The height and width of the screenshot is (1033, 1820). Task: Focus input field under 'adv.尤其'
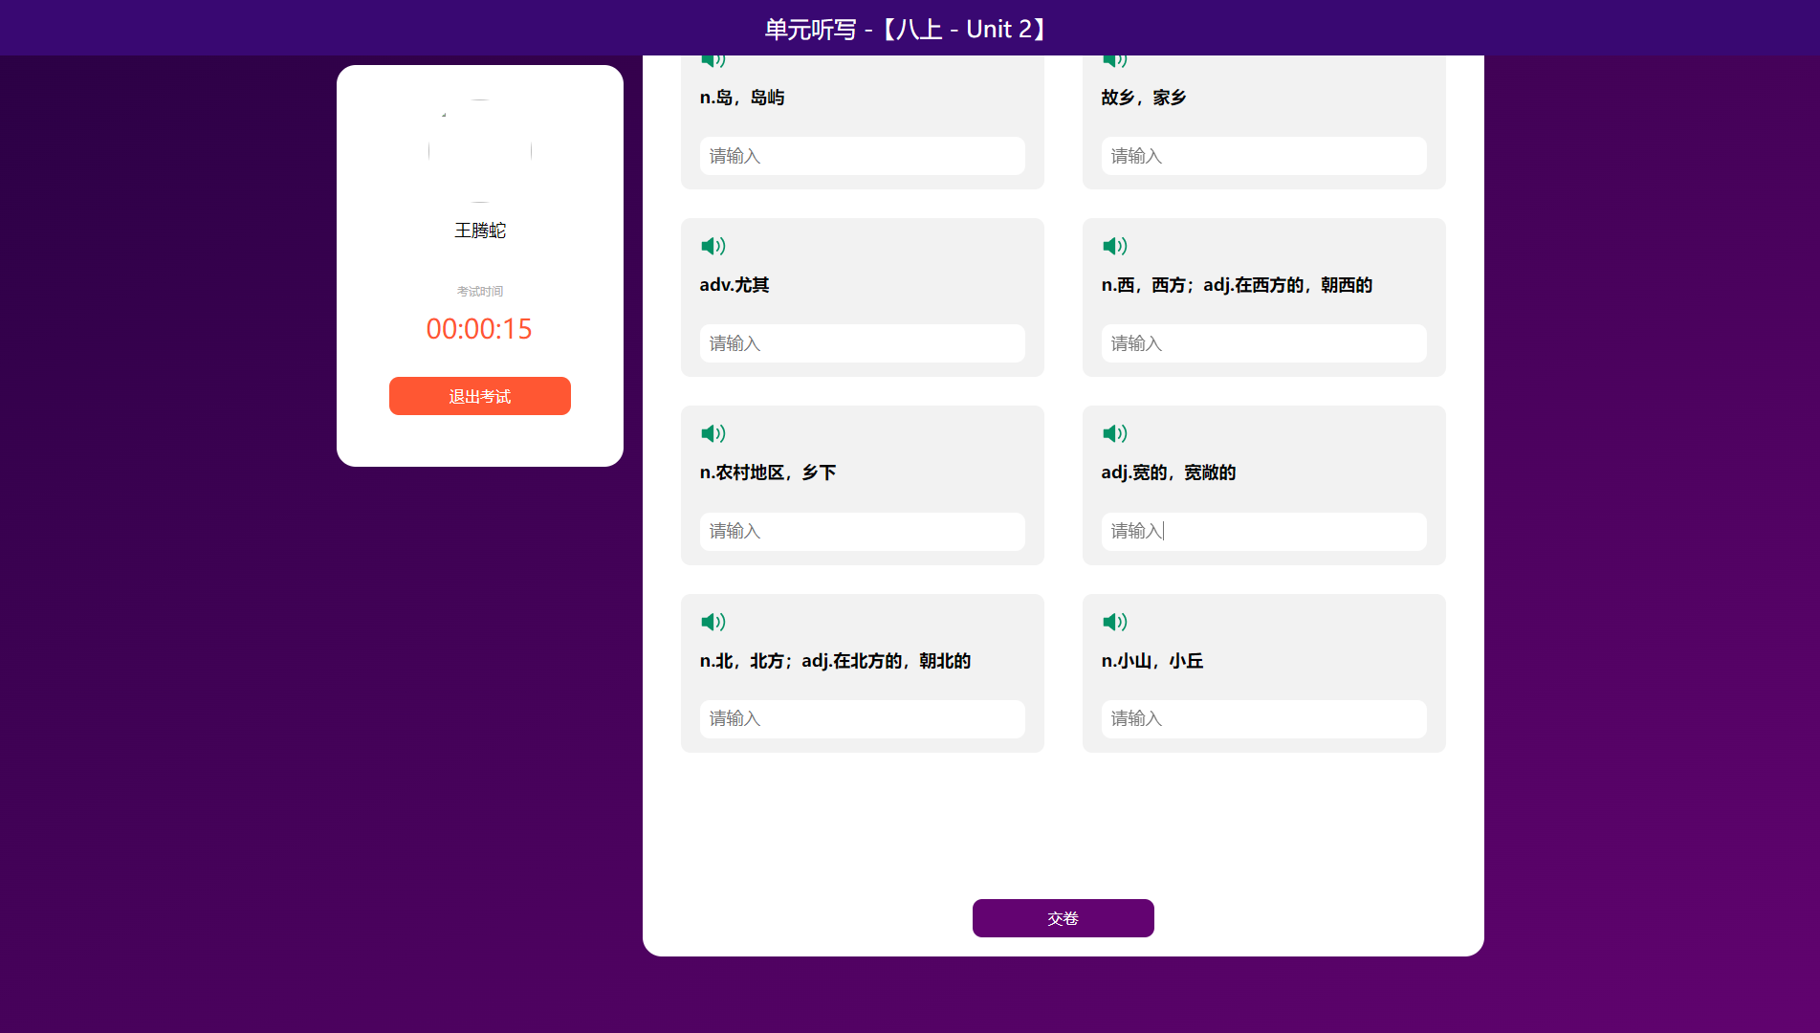pyautogui.click(x=862, y=343)
